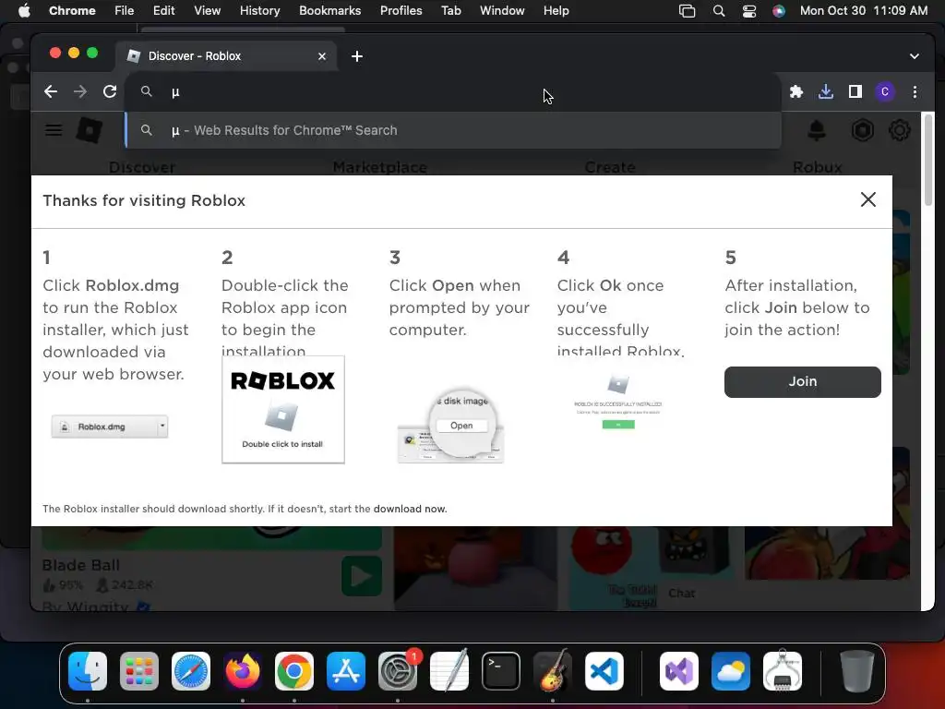
Task: Open the Blade Ball game title
Action: [81, 565]
